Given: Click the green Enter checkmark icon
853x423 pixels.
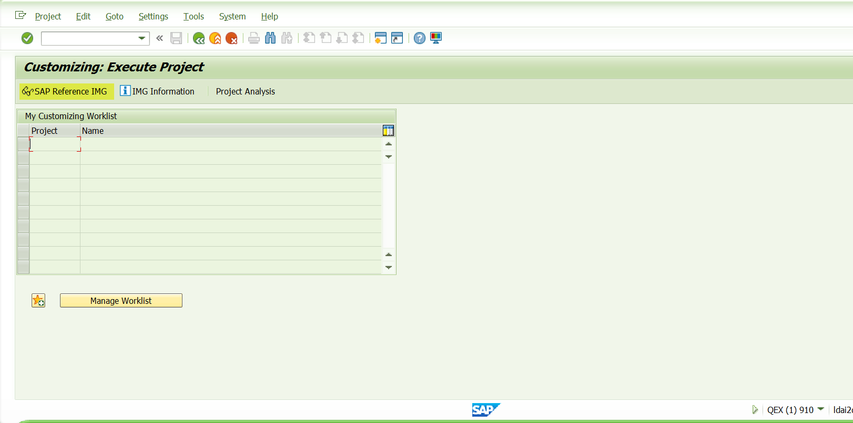Looking at the screenshot, I should click(27, 38).
